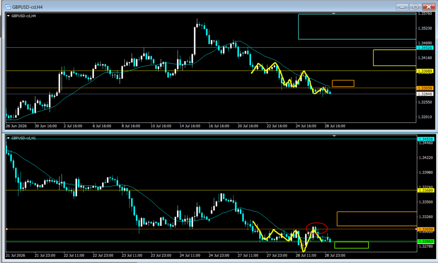Click the chart shift marker atop H1 chart
Viewport: 438px width, 263px height.
tap(334, 136)
